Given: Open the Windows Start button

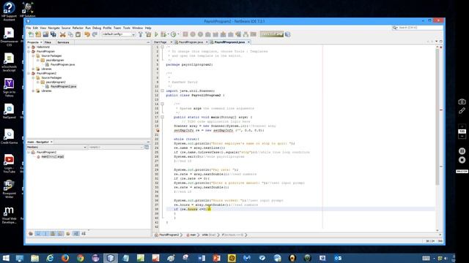Looking at the screenshot, I should point(6,258).
